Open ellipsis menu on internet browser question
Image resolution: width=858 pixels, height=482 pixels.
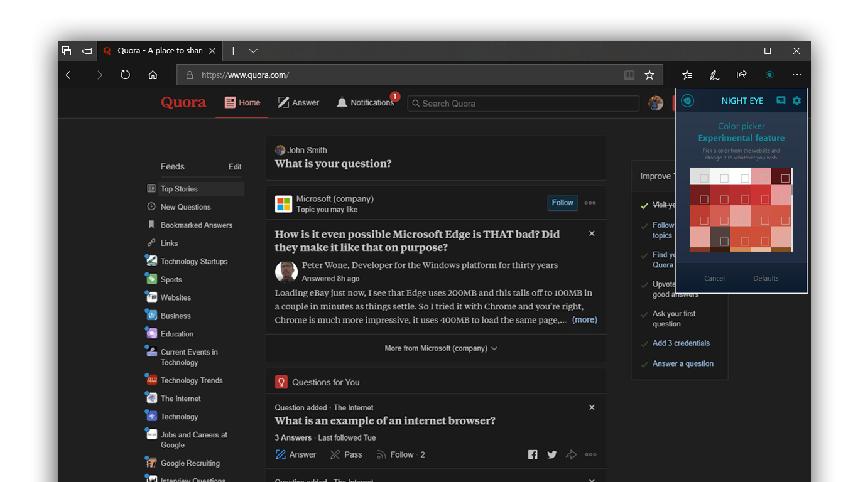(x=590, y=454)
